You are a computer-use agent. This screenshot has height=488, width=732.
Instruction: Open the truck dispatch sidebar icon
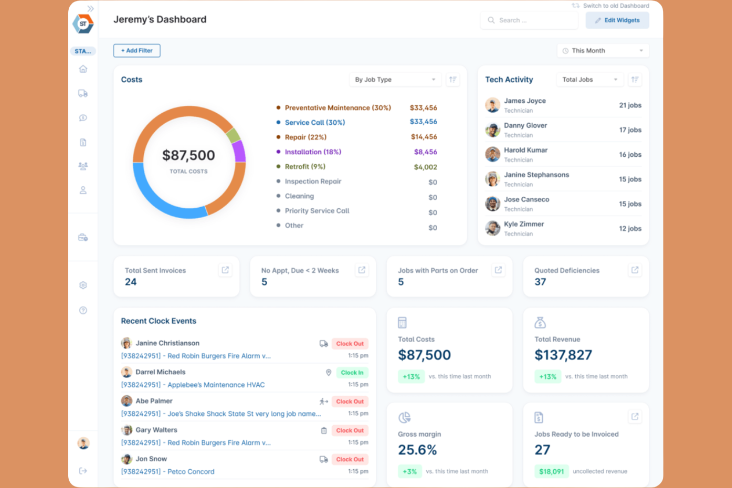(x=83, y=93)
